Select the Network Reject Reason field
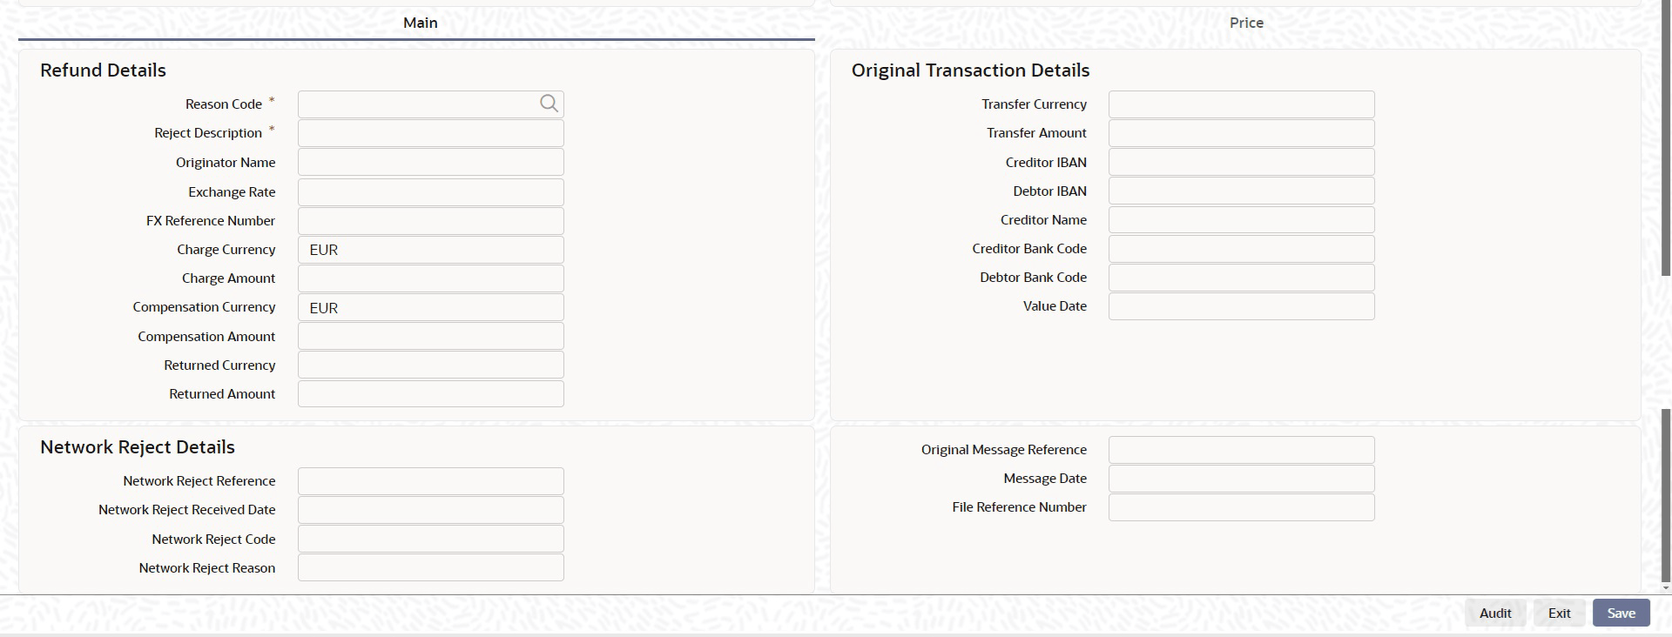 (x=431, y=567)
